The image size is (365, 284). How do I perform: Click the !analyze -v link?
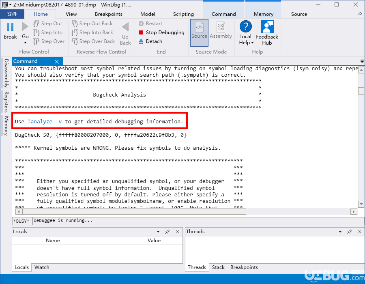[x=45, y=122]
